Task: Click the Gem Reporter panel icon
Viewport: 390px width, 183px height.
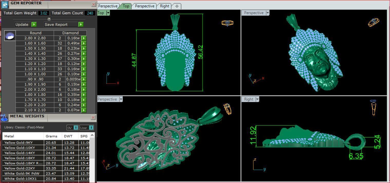Action: 5,5
